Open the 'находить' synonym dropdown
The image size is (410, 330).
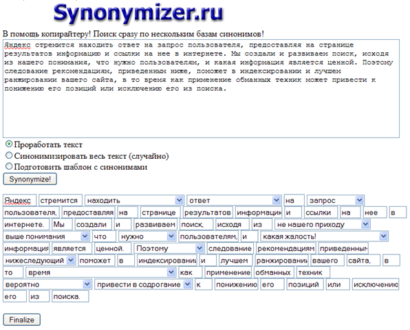(x=134, y=200)
